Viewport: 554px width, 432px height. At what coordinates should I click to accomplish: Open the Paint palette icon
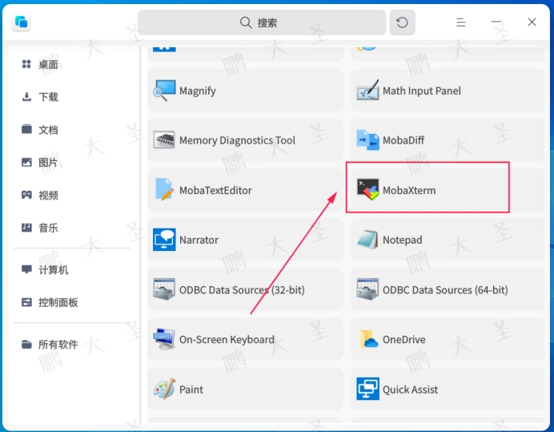tap(164, 390)
